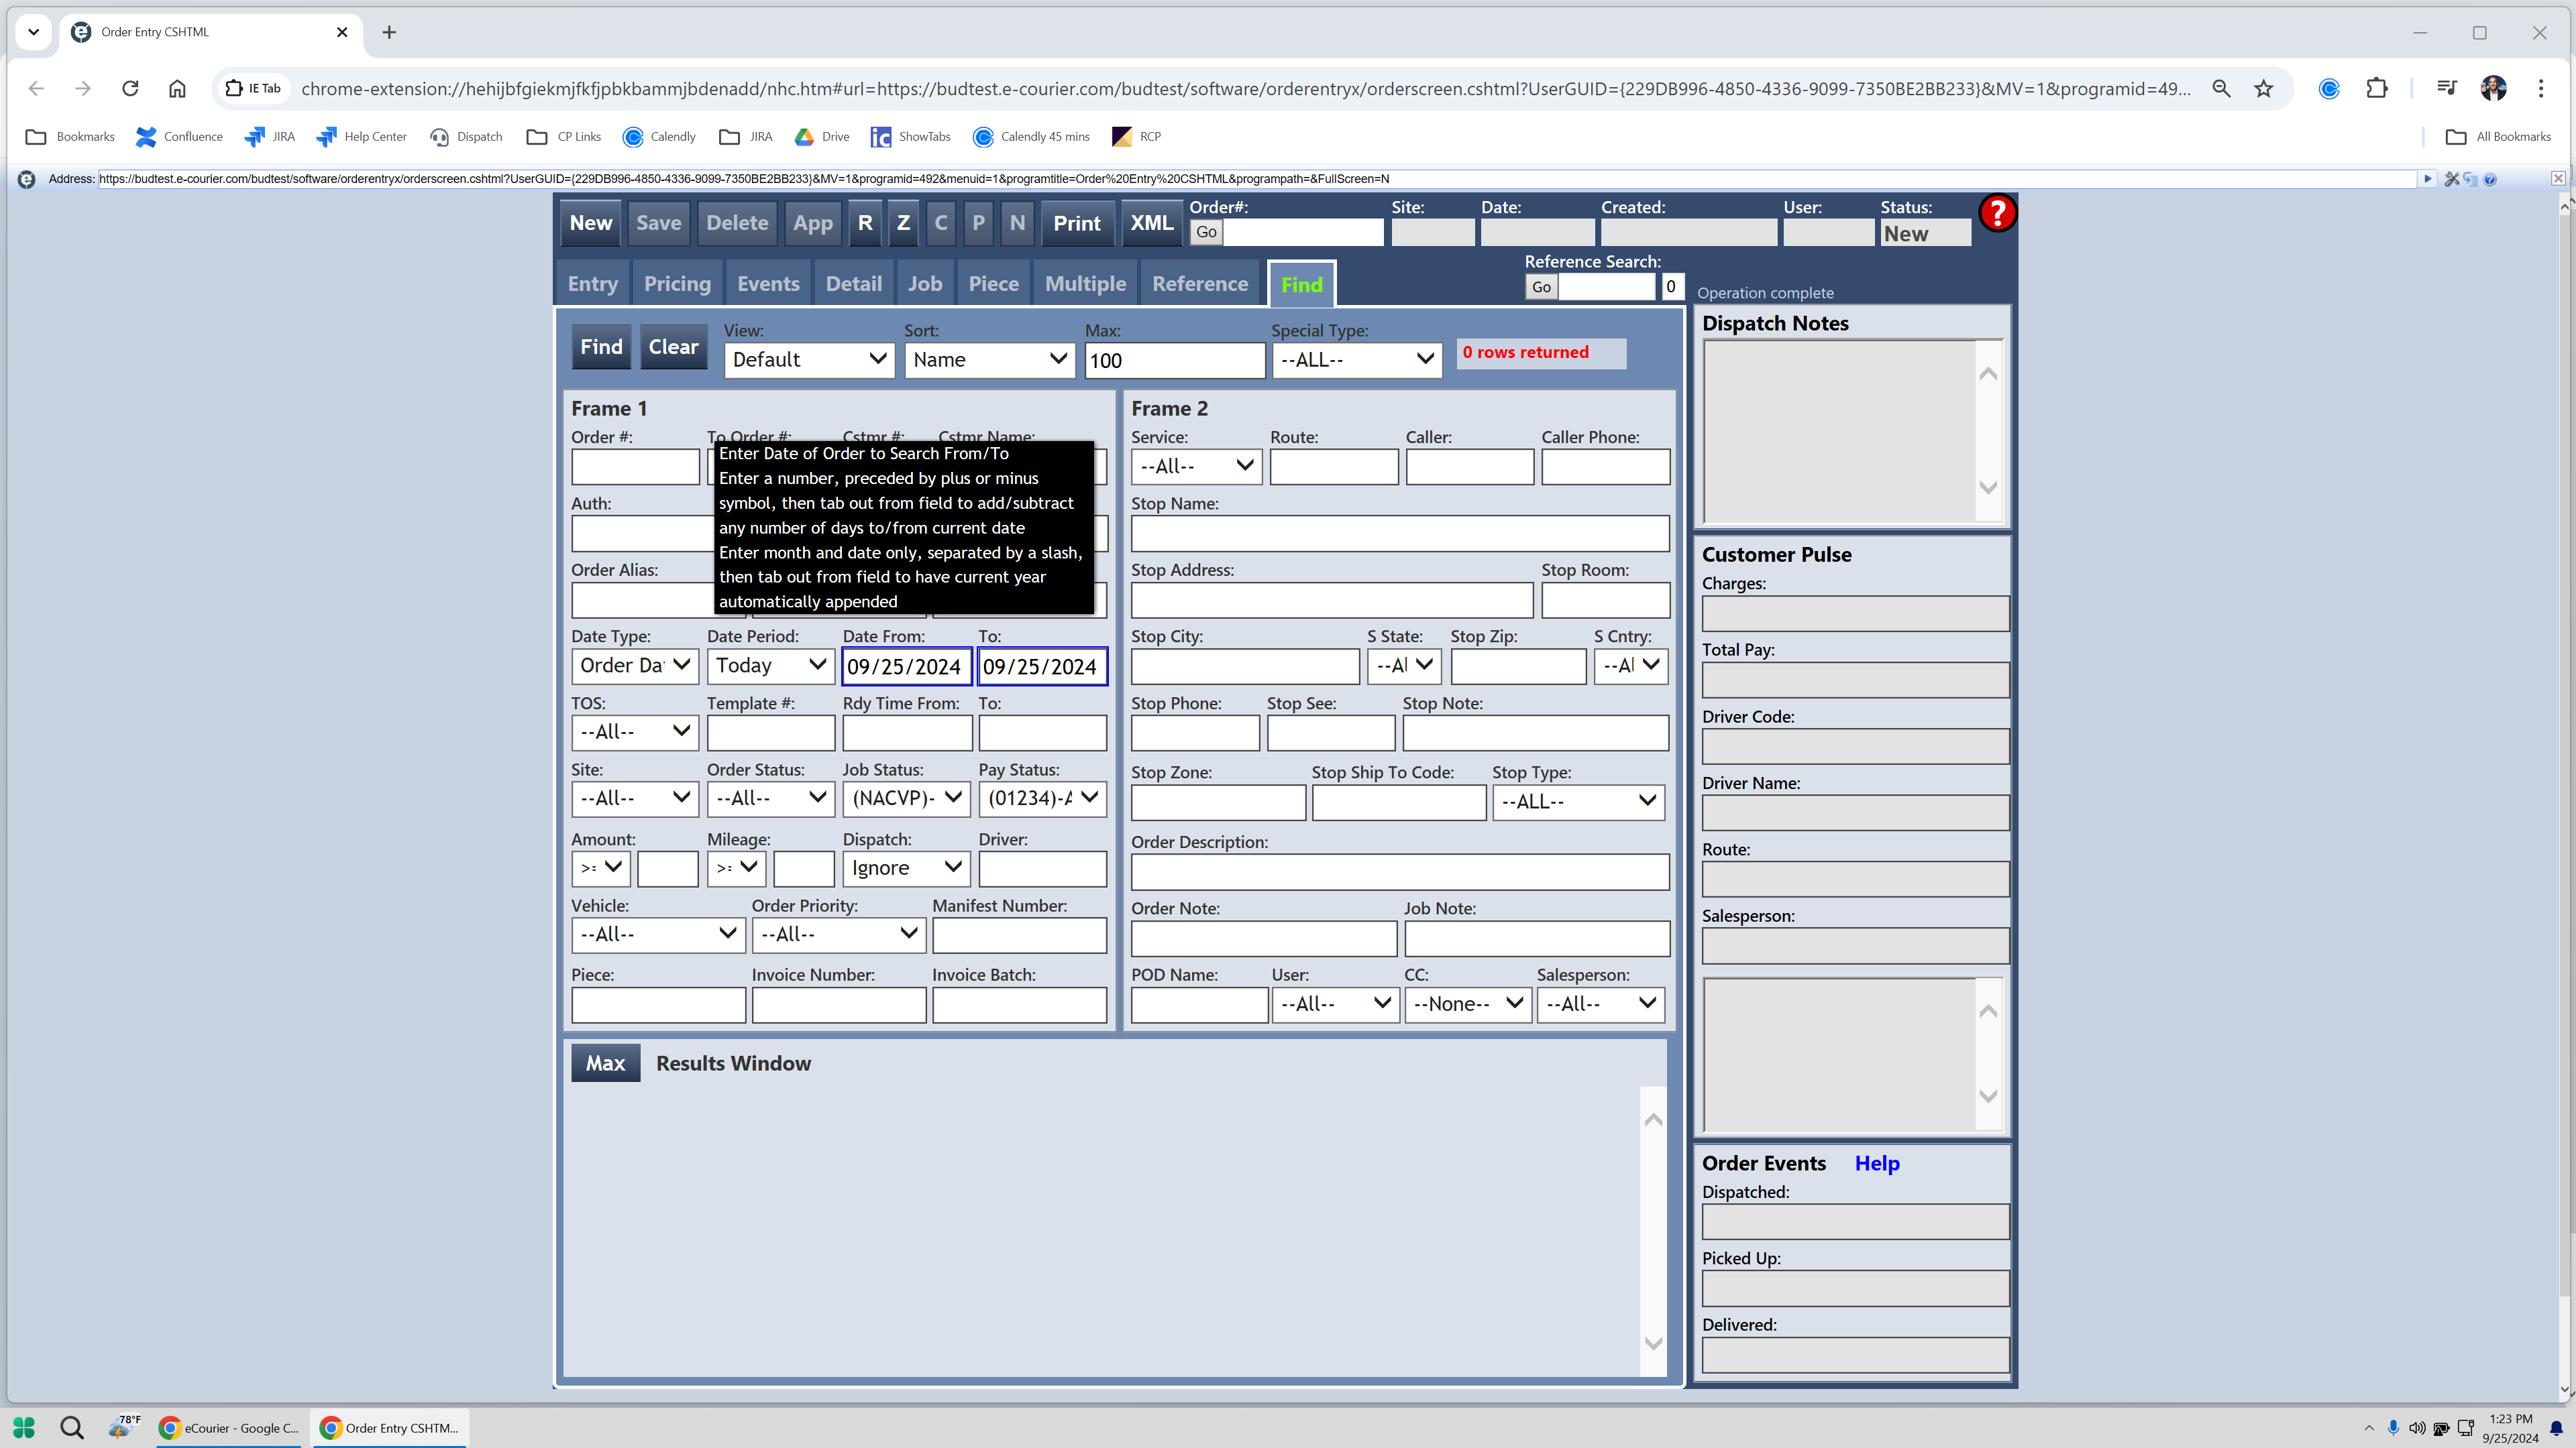Screen dimensions: 2576x1448
Task: Open the Detail tab
Action: pos(853,284)
